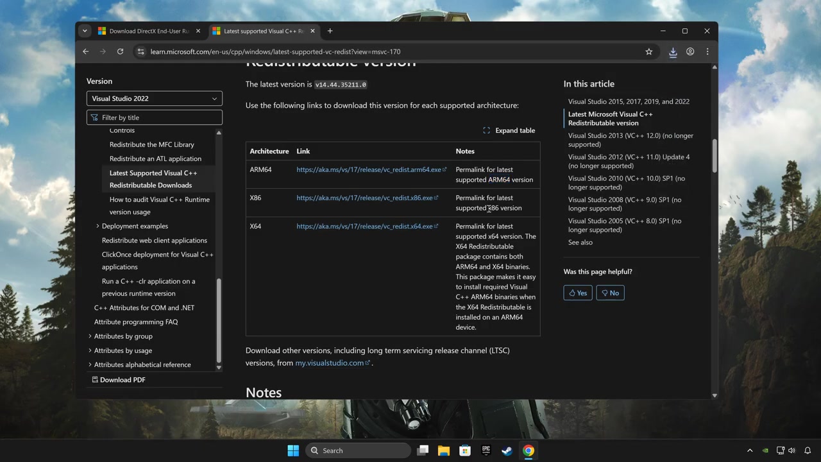Open the volume tray icon
Screen dimensions: 821x462
coord(791,450)
